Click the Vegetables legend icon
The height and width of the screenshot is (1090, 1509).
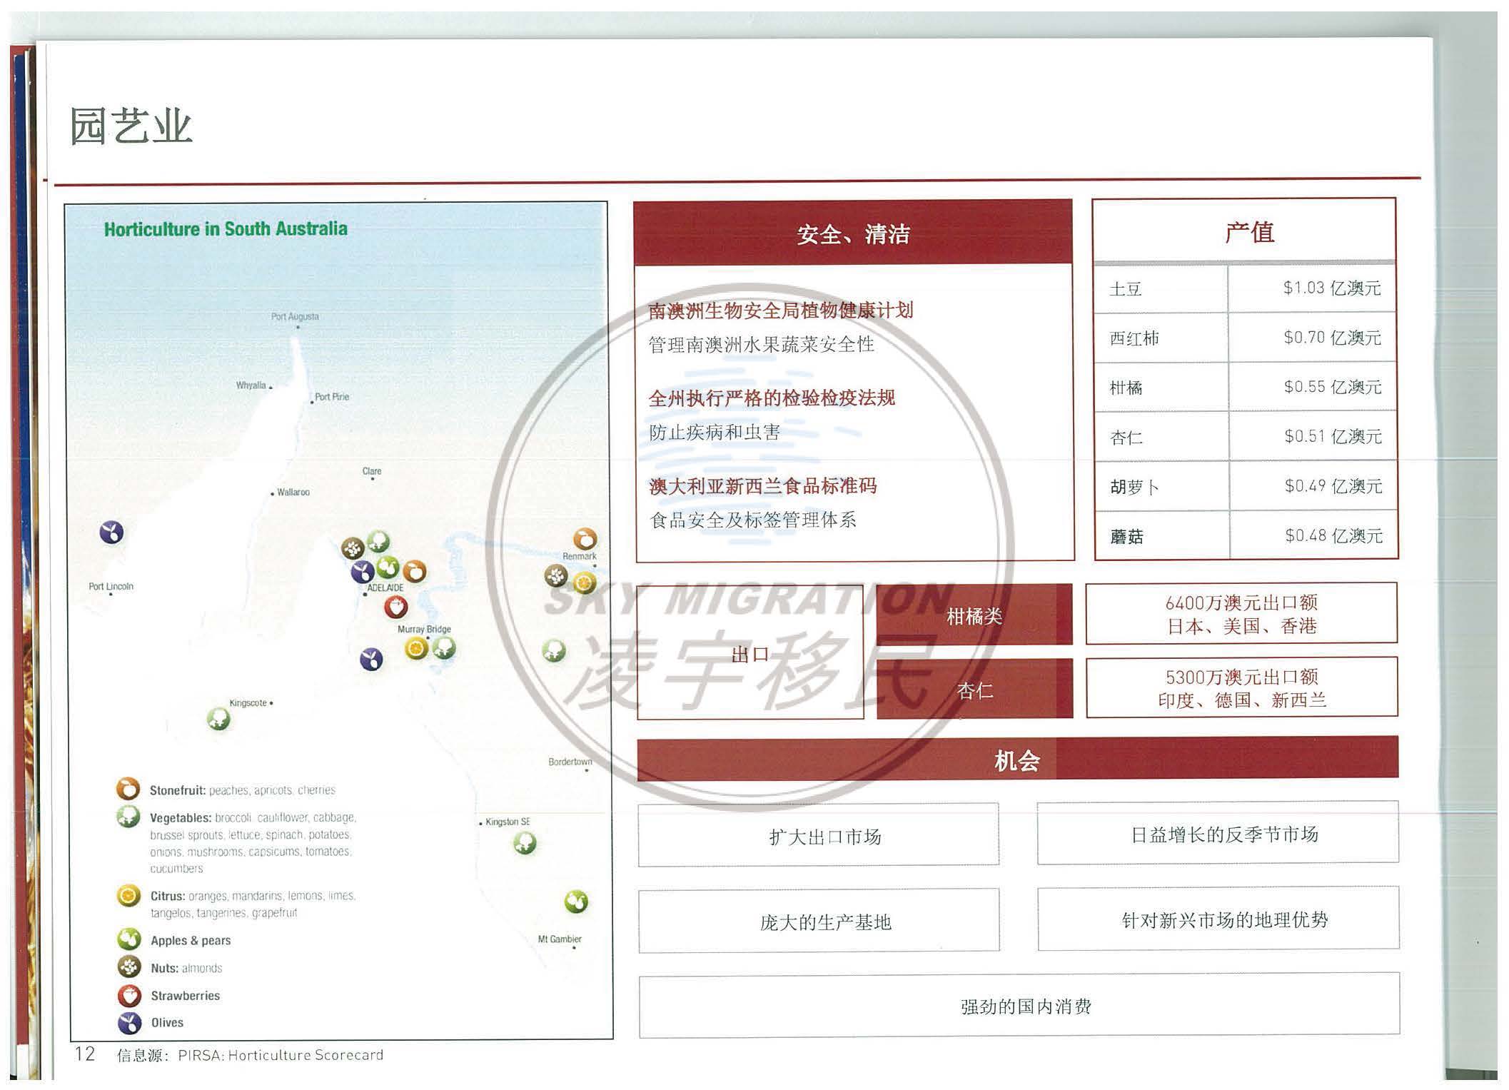[128, 817]
